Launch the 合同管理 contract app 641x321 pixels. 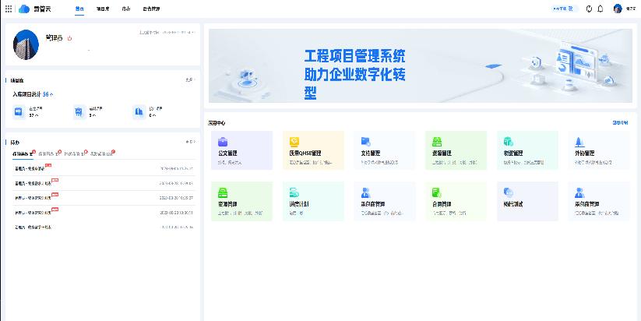[x=456, y=202]
